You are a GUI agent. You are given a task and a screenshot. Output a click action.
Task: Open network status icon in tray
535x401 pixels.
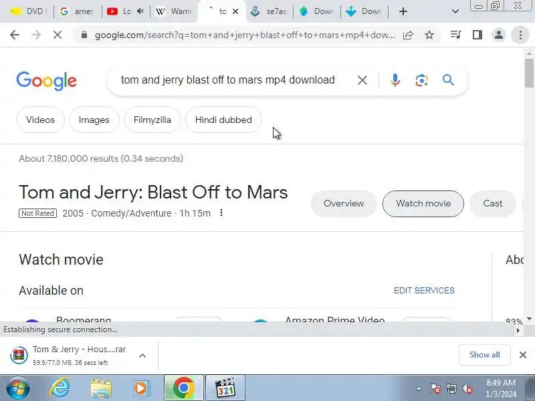[x=451, y=388]
